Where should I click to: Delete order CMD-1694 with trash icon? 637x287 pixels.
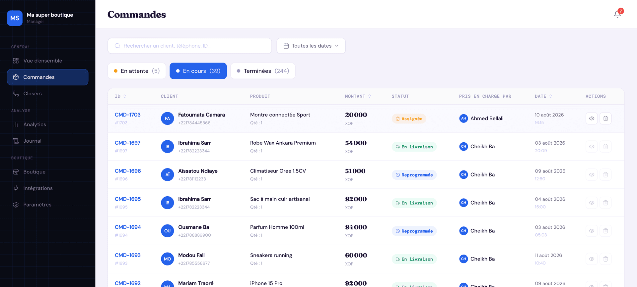point(605,231)
